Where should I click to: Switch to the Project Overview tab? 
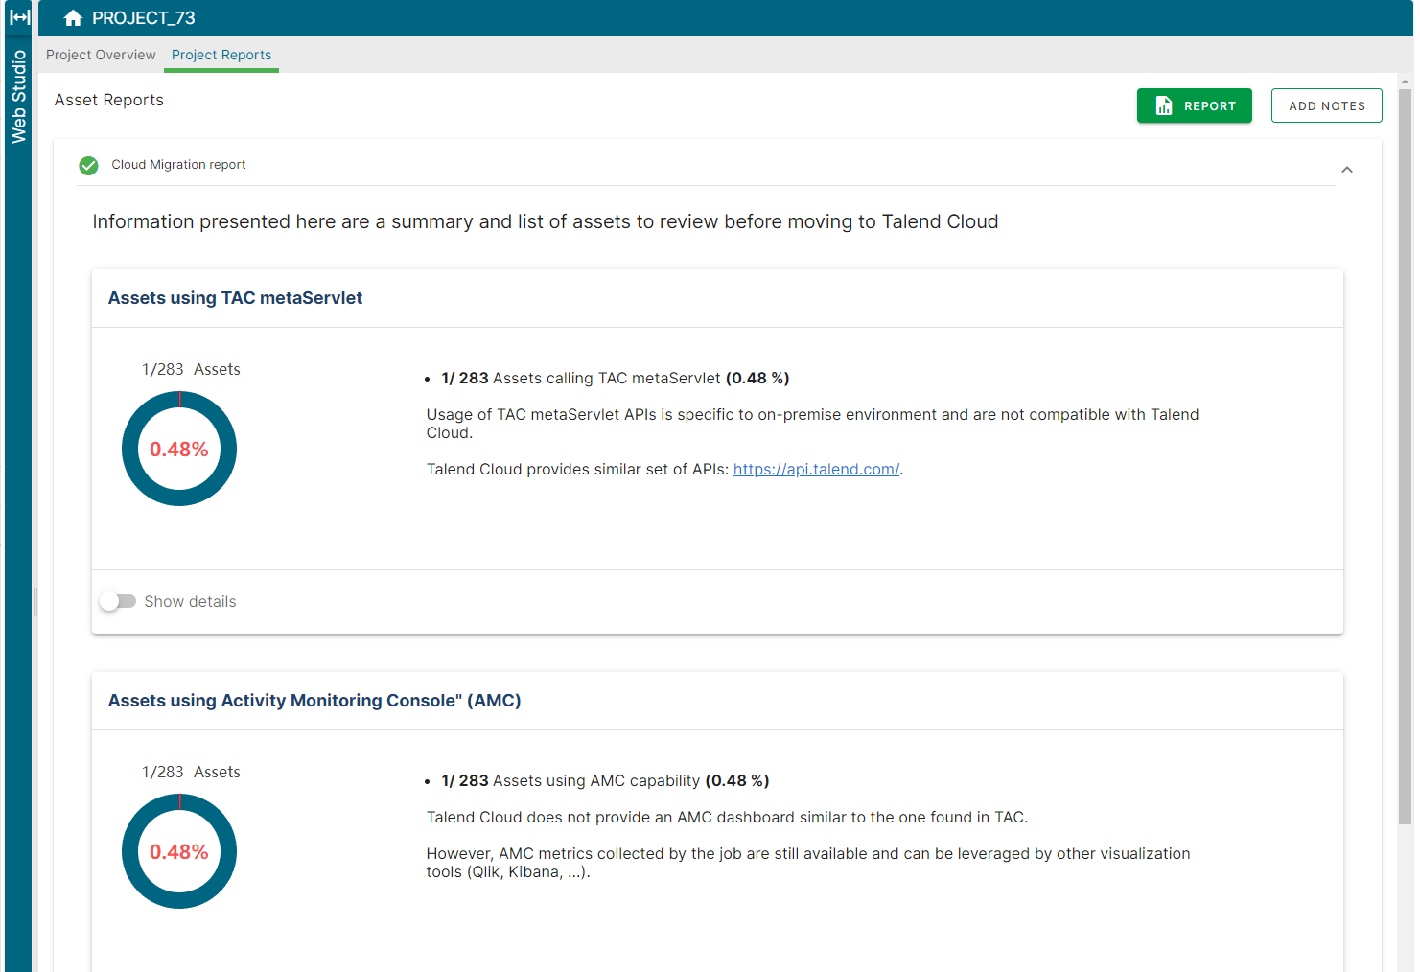coord(100,55)
